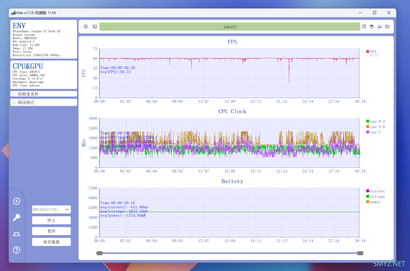Click the bookmark icon in the top toolbar
Viewport: 410px width, 271px height.
(364, 27)
